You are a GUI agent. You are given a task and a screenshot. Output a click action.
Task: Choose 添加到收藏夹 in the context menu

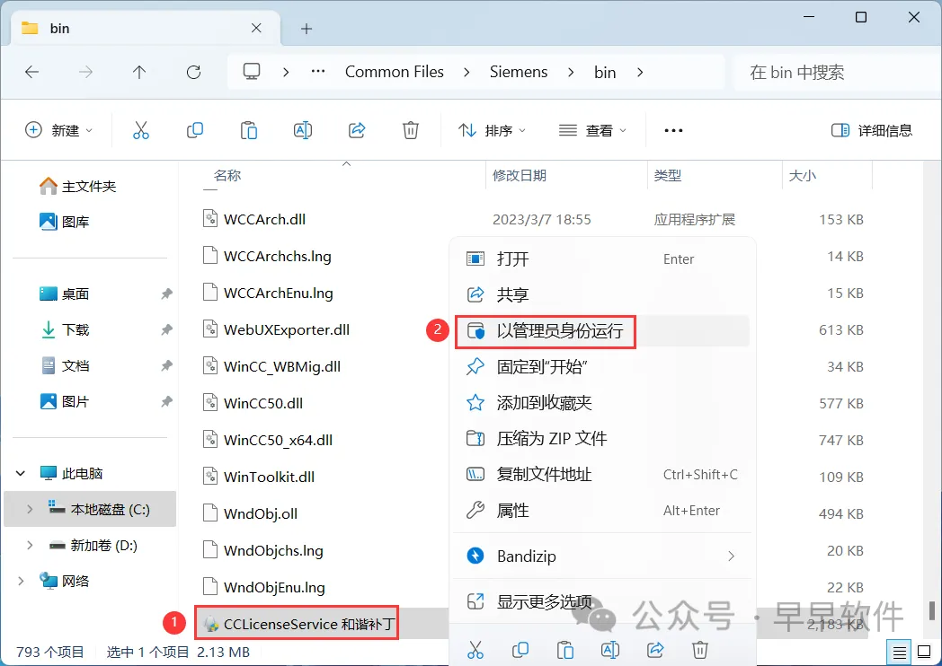(x=602, y=403)
